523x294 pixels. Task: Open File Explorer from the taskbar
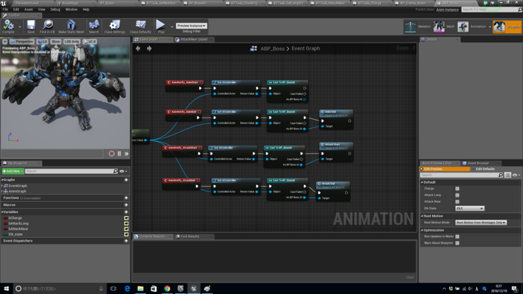click(x=141, y=288)
